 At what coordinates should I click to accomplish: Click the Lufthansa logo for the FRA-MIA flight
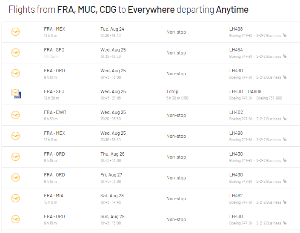(16, 199)
